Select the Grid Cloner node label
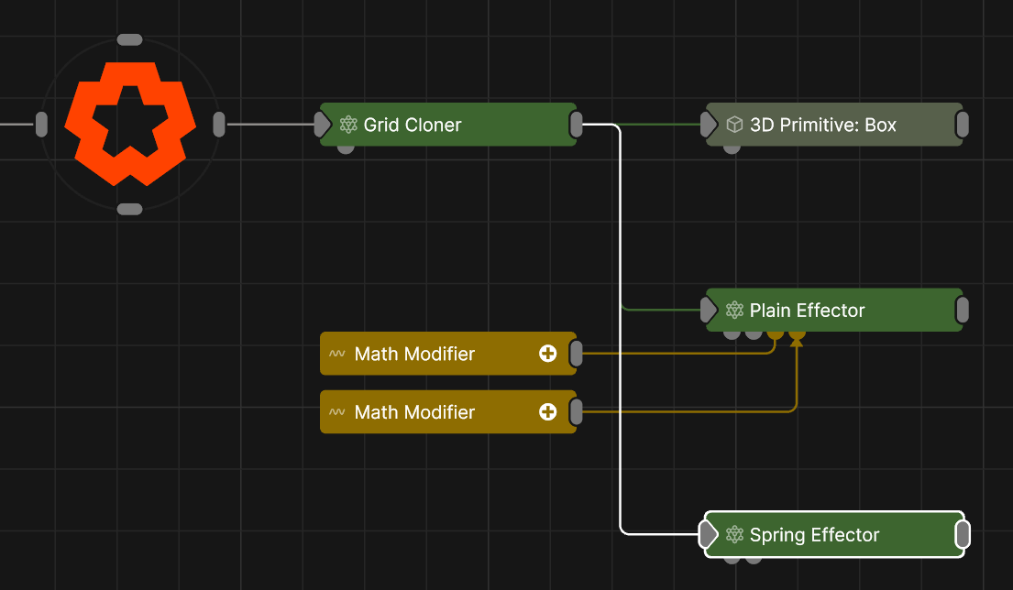 [x=413, y=125]
